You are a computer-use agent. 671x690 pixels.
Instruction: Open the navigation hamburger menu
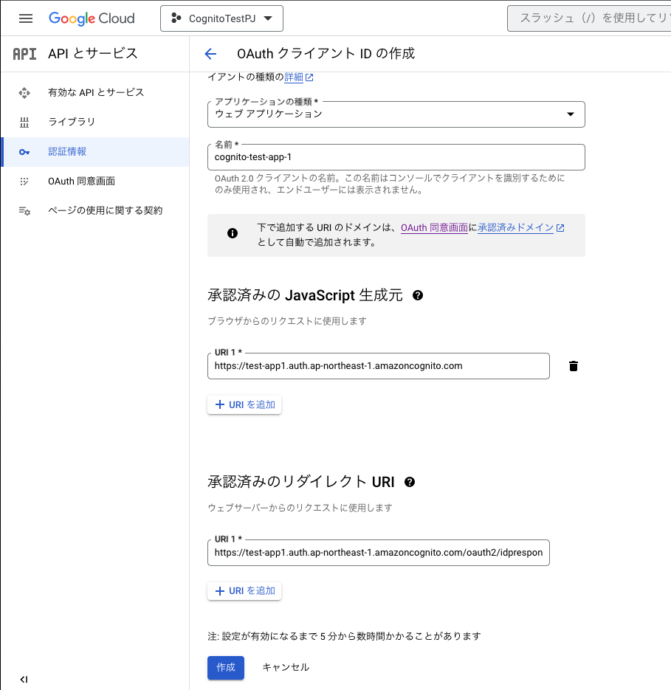click(26, 18)
